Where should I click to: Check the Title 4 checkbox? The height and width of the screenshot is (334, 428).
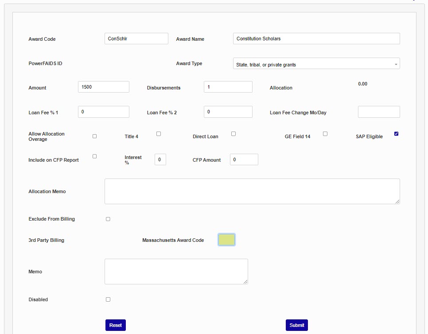click(159, 134)
